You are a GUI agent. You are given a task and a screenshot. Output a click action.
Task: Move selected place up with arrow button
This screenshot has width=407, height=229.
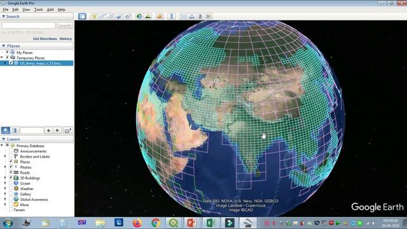[x=48, y=130]
